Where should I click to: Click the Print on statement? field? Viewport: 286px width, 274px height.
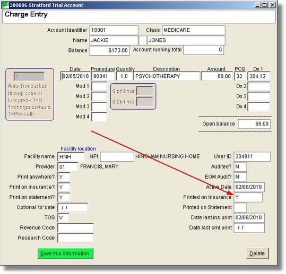[64, 198]
